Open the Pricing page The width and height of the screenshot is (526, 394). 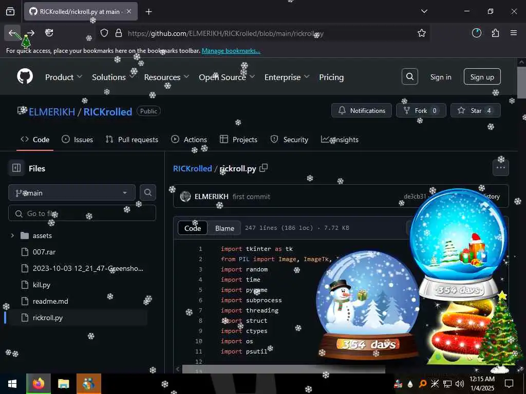click(331, 77)
